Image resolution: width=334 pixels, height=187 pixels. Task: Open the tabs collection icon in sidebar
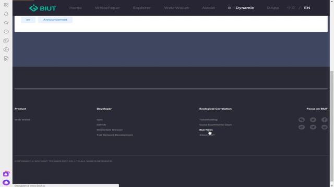tap(6, 41)
